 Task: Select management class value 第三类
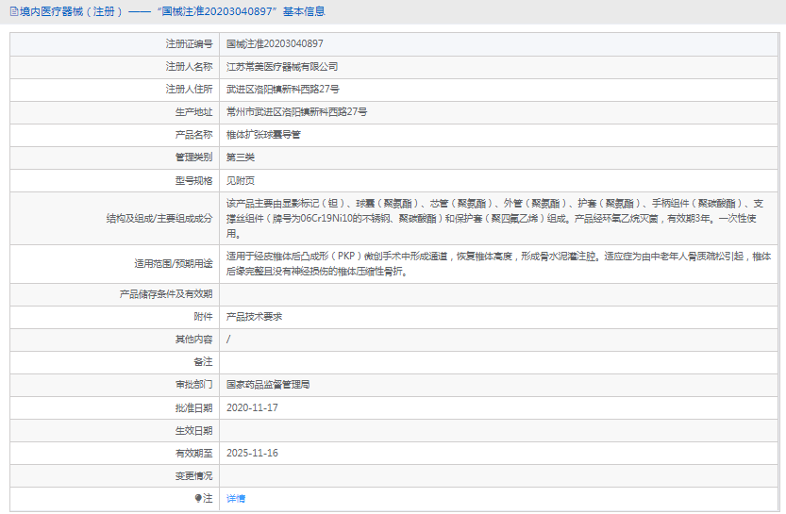pyautogui.click(x=240, y=158)
